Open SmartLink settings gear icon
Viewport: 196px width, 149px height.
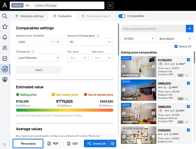(x=113, y=144)
